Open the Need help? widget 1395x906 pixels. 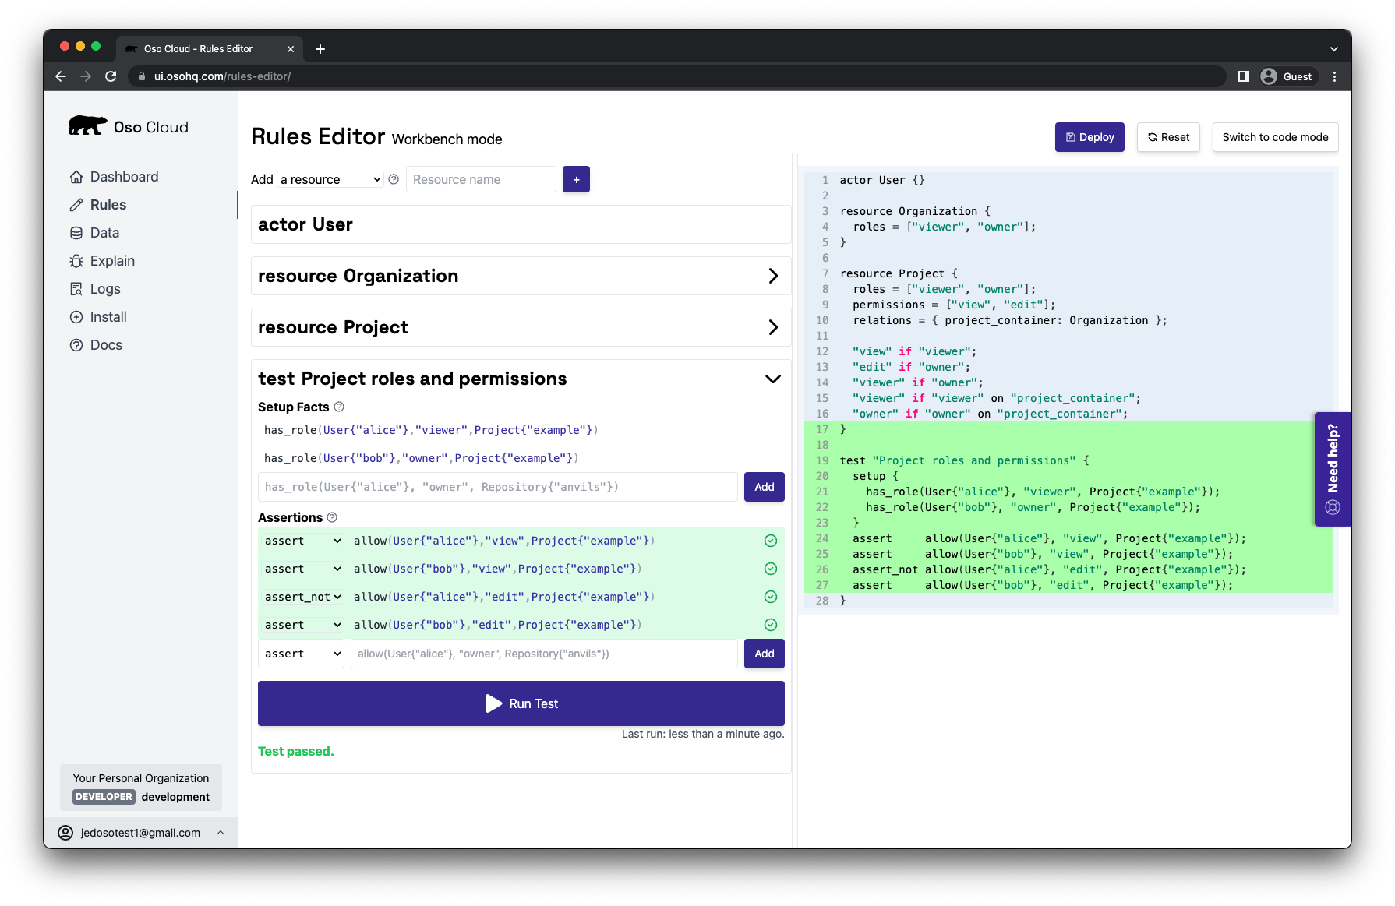point(1333,469)
